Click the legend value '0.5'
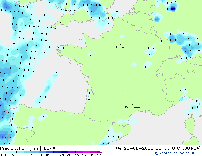The width and height of the screenshot is (202, 156). coord(11,155)
